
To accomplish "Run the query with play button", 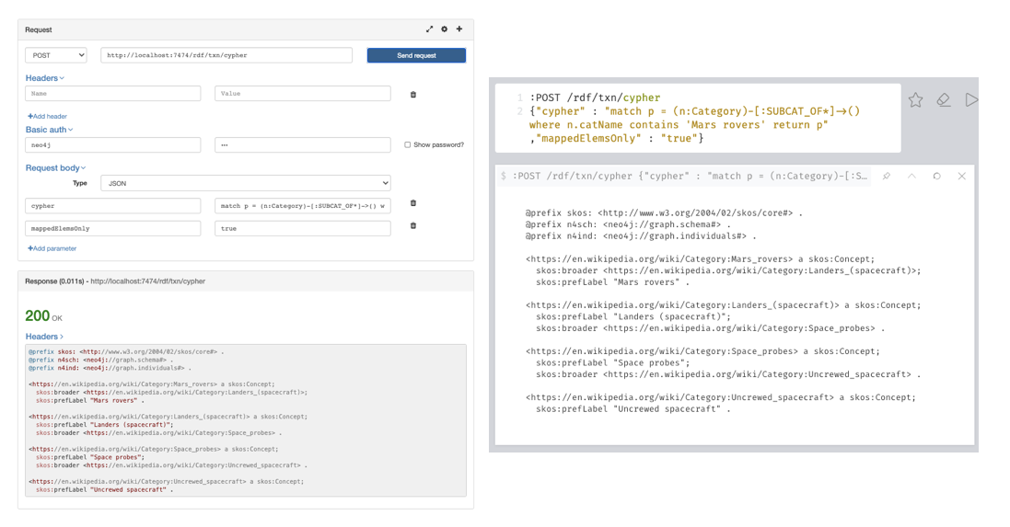I will click(970, 100).
